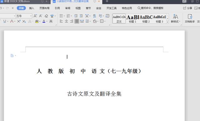
Task: Open the 审阅 ribbon tab
Action: coord(68,8)
